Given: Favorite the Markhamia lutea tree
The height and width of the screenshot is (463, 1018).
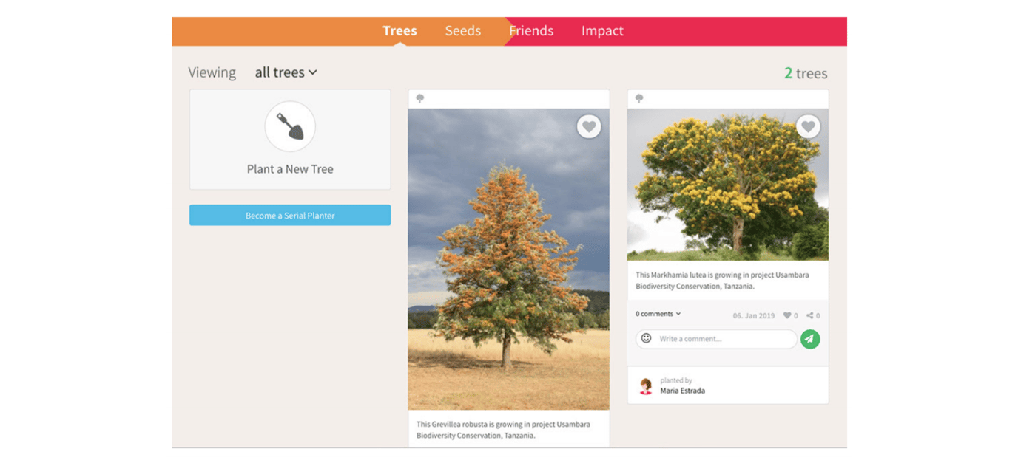Looking at the screenshot, I should point(807,126).
